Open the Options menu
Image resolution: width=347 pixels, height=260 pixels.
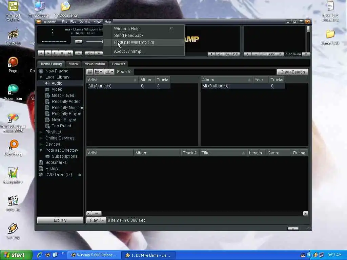[x=85, y=21]
